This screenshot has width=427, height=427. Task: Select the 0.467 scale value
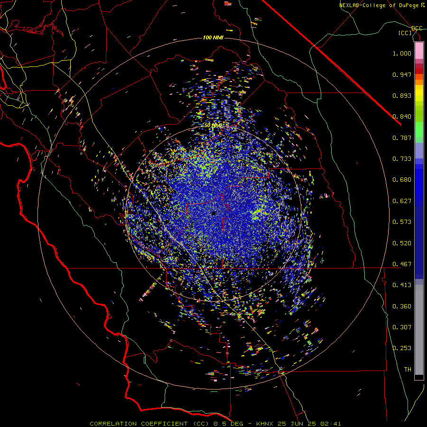(x=402, y=264)
